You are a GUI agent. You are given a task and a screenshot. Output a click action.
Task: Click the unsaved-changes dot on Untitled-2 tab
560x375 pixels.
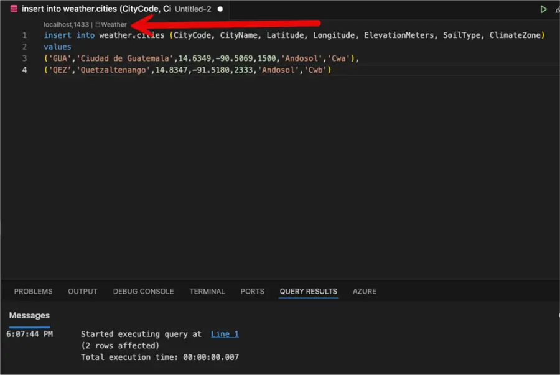tap(221, 9)
